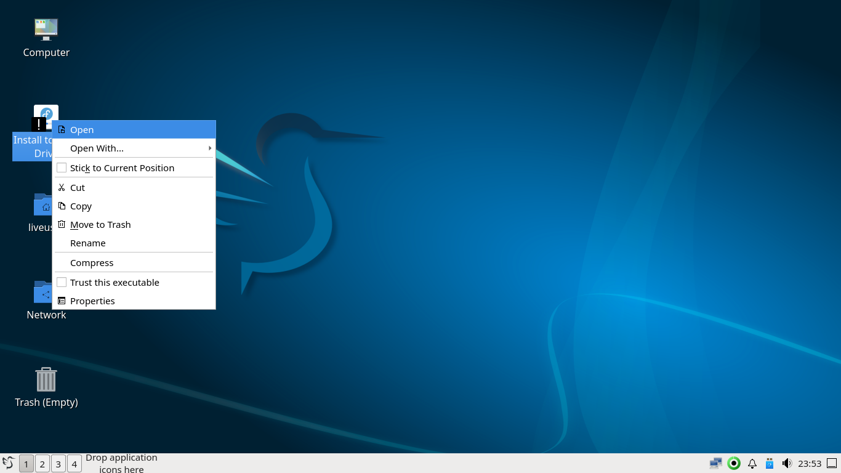Viewport: 841px width, 473px height.
Task: Select Move to Trash menu entry
Action: 134,225
